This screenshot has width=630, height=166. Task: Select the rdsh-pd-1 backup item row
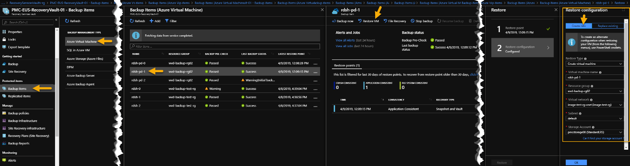(x=225, y=71)
